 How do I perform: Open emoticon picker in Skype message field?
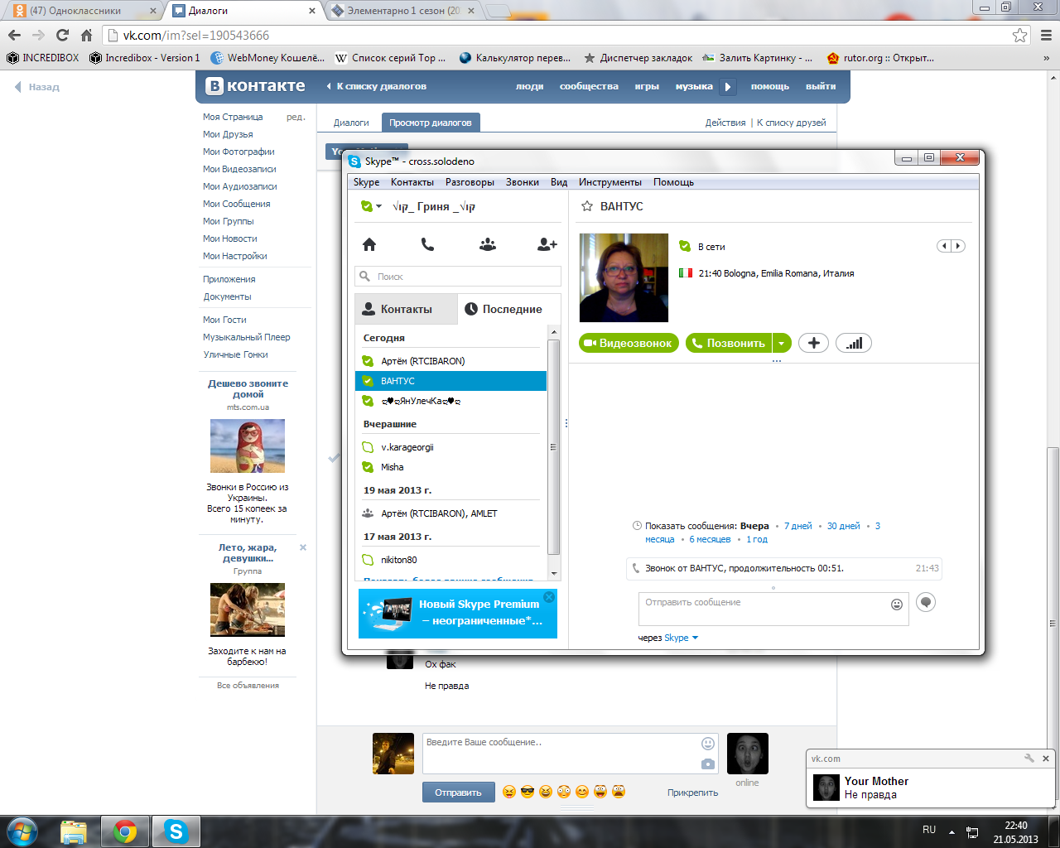click(x=896, y=605)
